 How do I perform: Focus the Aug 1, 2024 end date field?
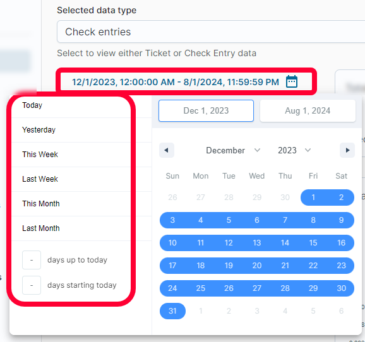click(308, 111)
